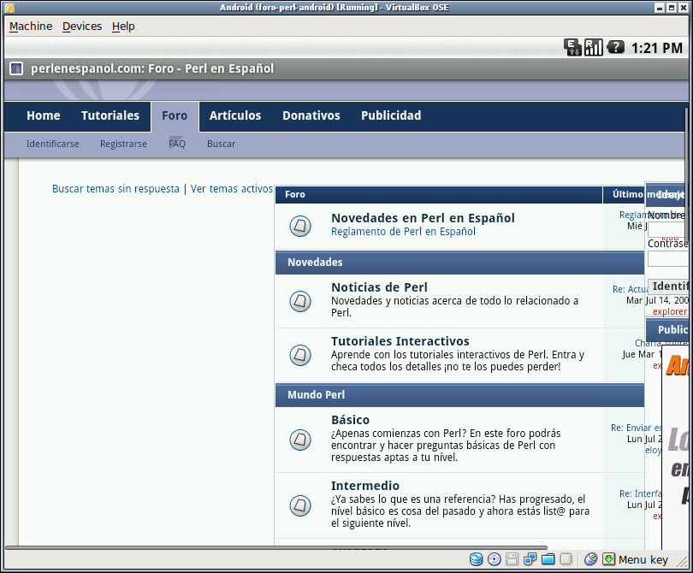The width and height of the screenshot is (693, 573).
Task: Click the Novedades category header
Action: coord(459,263)
